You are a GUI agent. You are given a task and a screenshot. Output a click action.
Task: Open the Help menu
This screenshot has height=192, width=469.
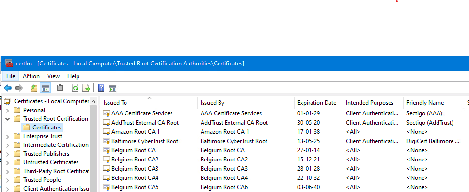click(x=73, y=76)
